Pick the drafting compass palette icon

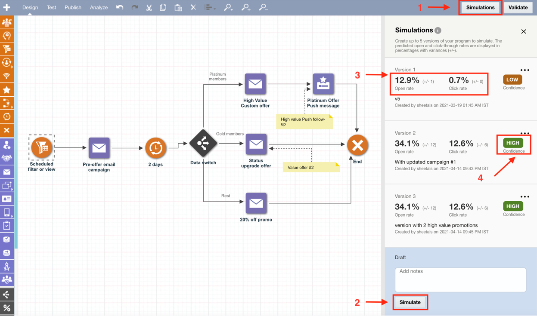pos(7,267)
